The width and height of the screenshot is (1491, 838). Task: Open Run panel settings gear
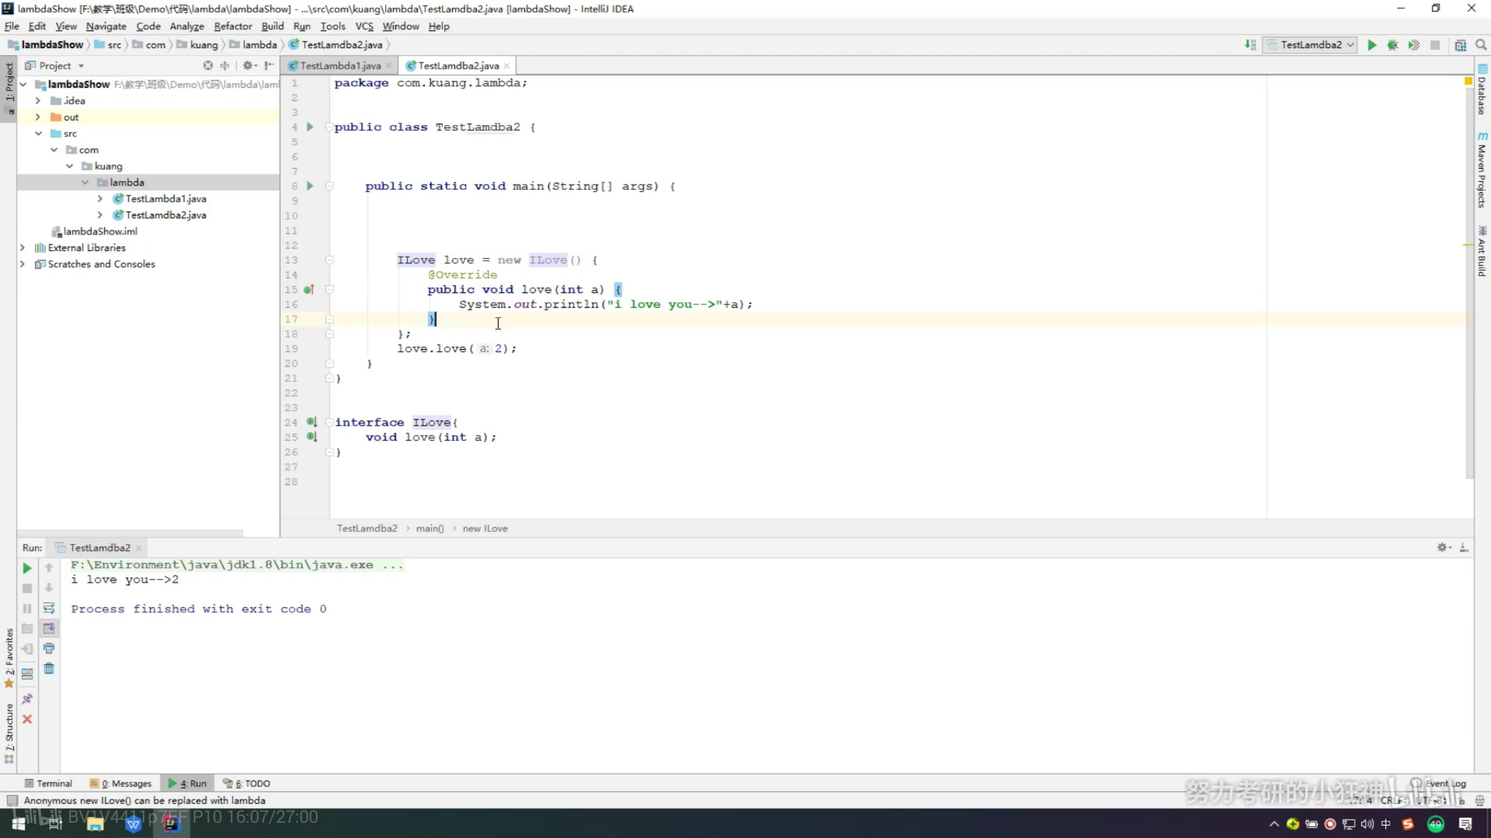1444,547
